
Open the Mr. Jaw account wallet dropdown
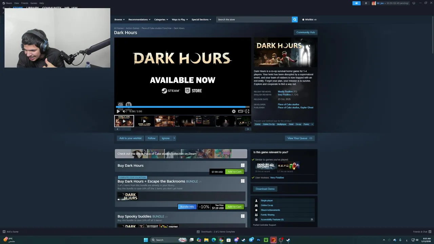point(390,3)
